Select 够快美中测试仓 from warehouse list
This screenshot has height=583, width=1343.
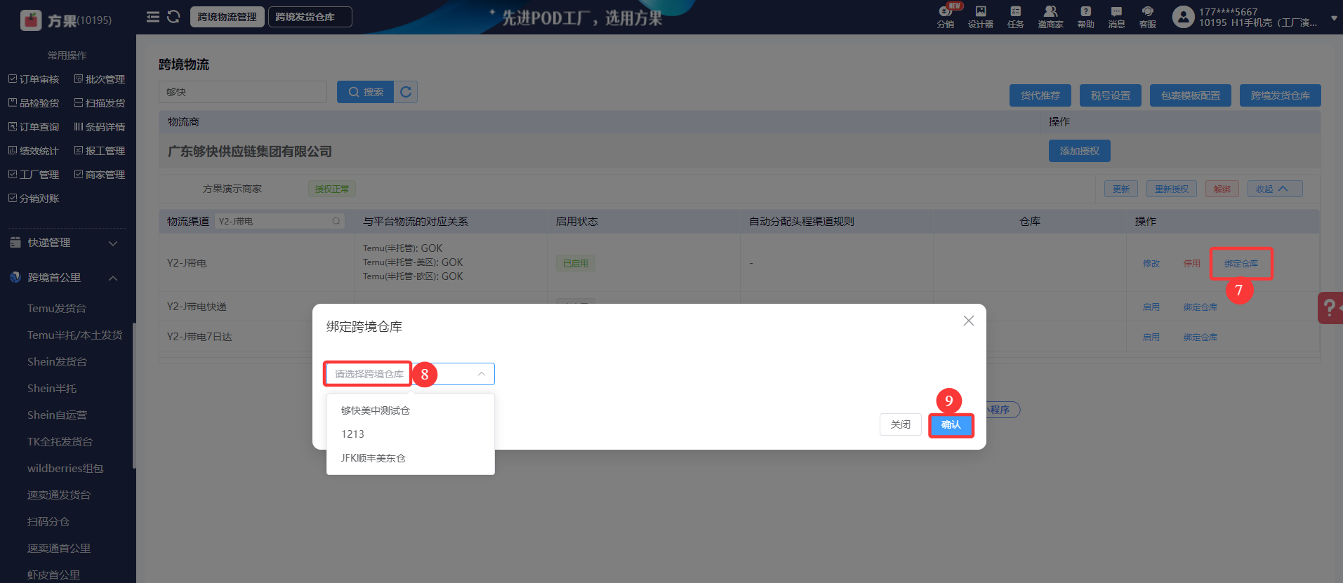pos(411,410)
